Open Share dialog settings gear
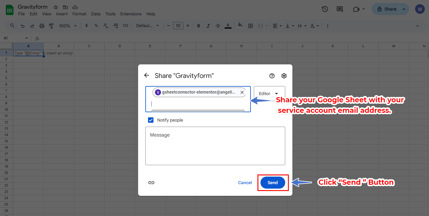429x216 pixels. [284, 76]
